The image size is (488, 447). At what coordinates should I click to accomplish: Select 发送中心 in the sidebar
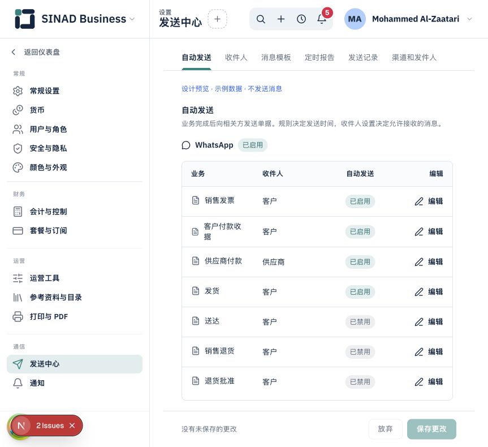75,364
